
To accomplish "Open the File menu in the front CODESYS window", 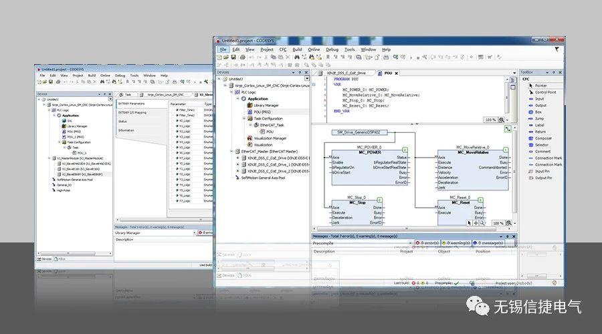I will point(223,49).
